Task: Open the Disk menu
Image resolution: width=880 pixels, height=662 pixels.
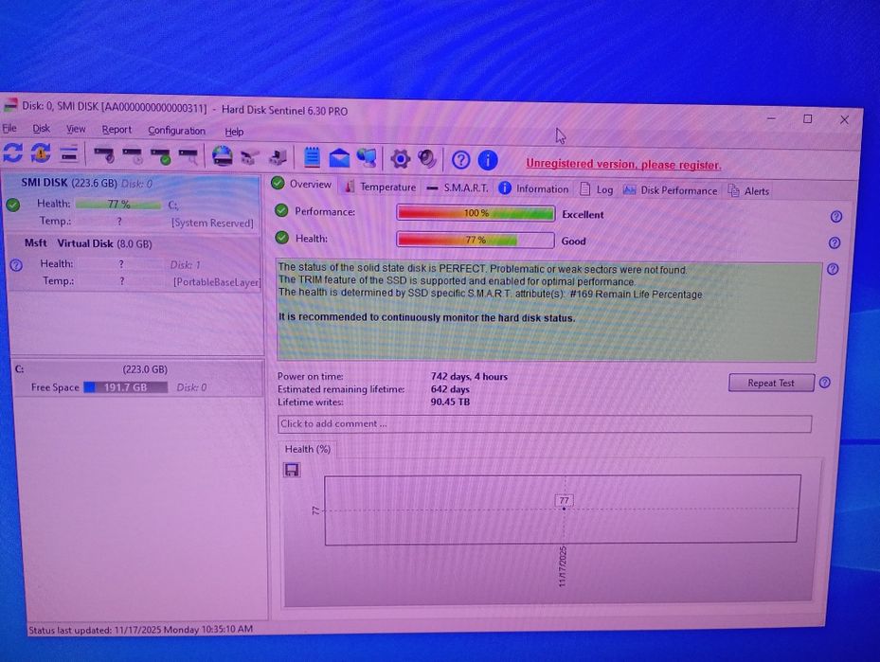Action: pos(41,129)
